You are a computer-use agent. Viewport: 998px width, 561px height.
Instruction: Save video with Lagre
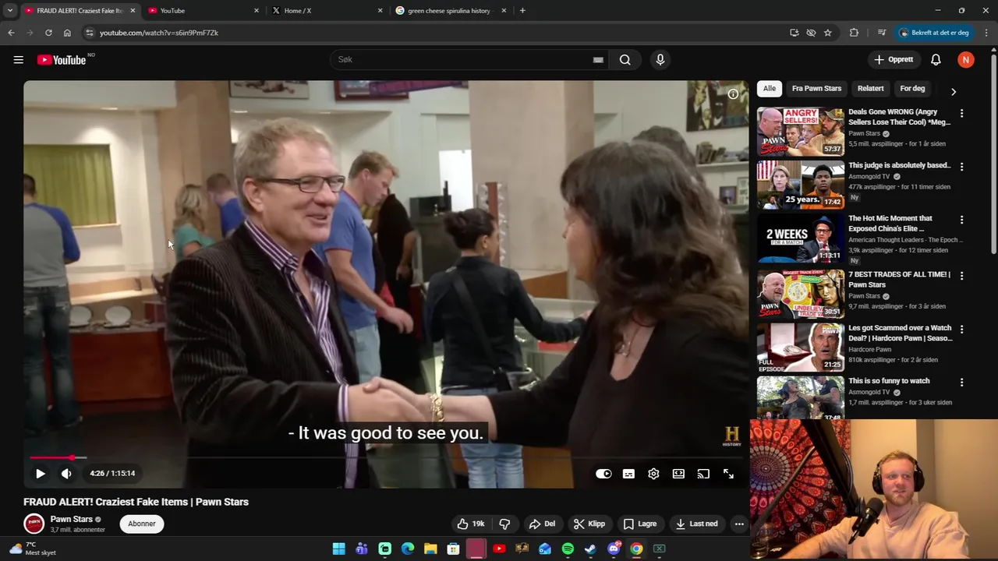(640, 524)
